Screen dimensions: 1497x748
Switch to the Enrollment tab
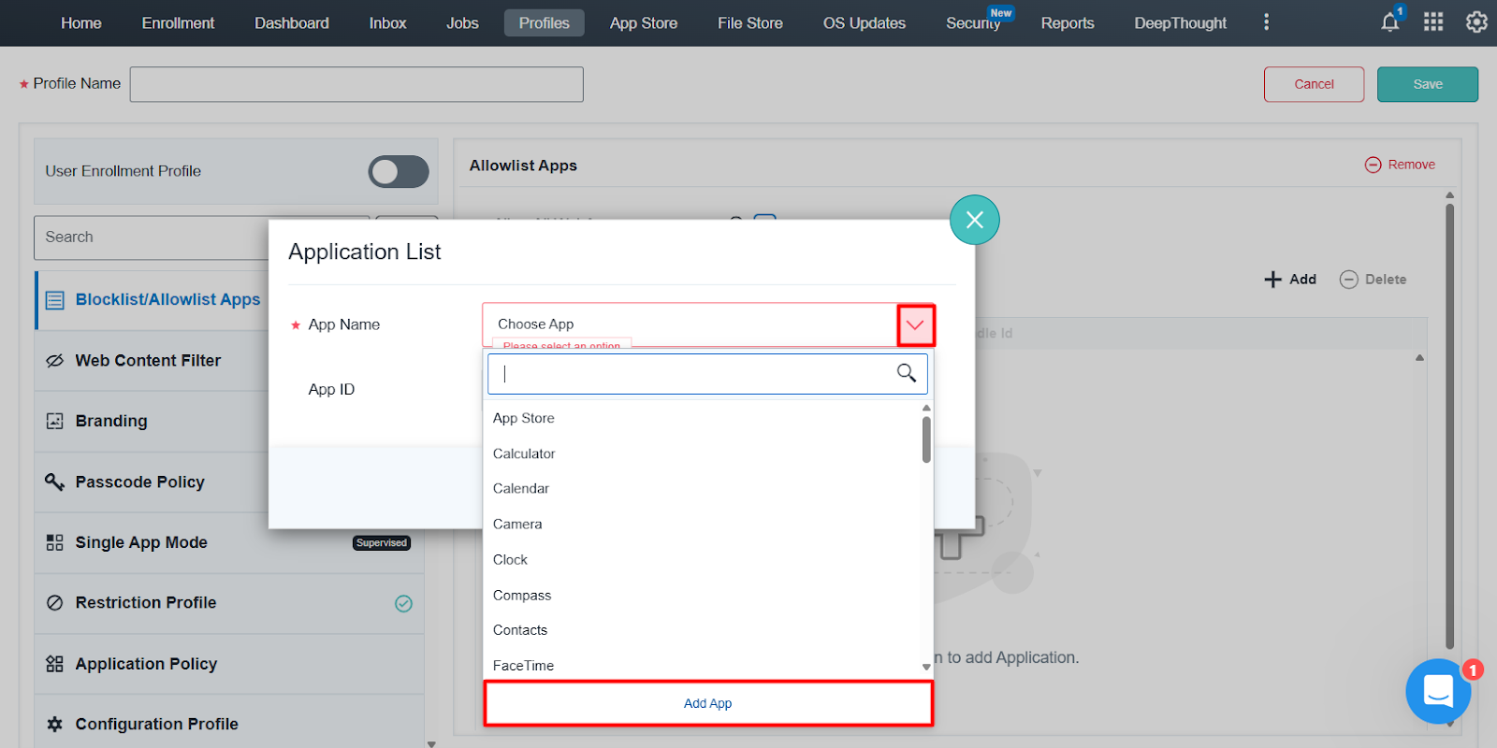[x=178, y=22]
